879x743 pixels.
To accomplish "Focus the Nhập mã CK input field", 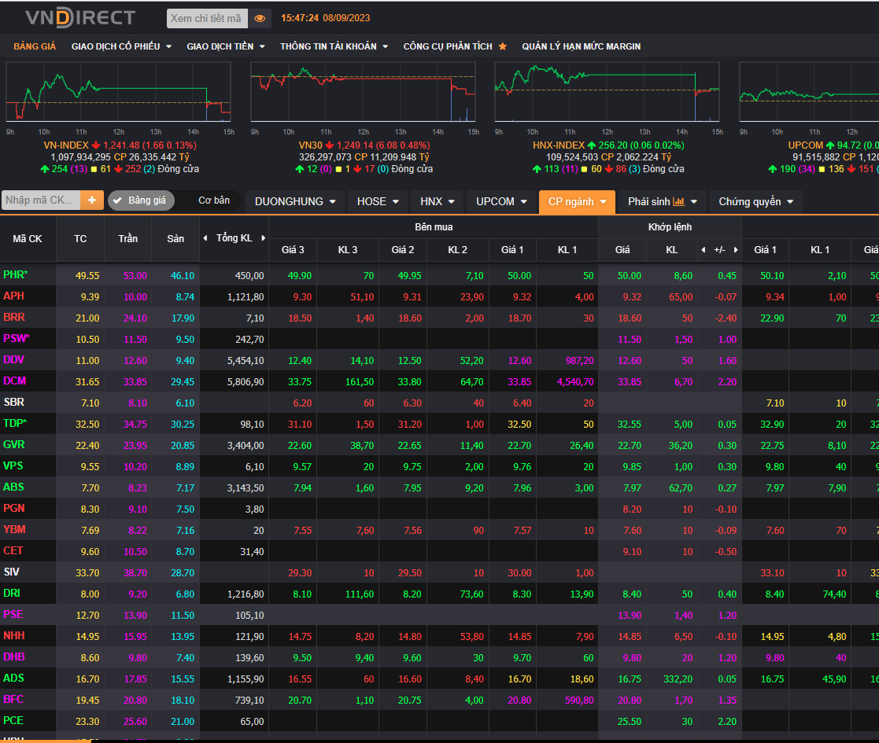I will point(41,200).
